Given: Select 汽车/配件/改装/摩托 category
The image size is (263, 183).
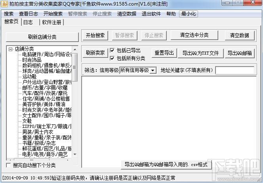Looking at the screenshot, I should coord(45,93).
